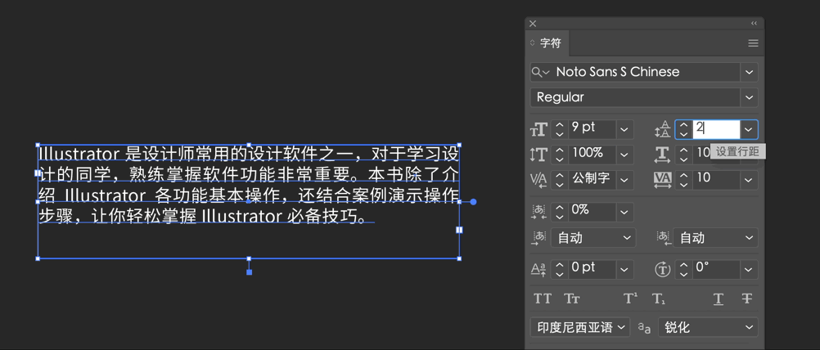Click the 公制字 kerning field
Image resolution: width=820 pixels, height=350 pixels.
coord(592,179)
